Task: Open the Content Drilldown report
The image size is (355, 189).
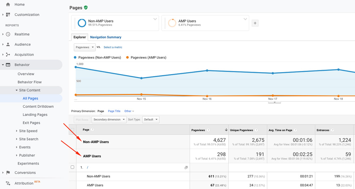Action: pyautogui.click(x=38, y=107)
